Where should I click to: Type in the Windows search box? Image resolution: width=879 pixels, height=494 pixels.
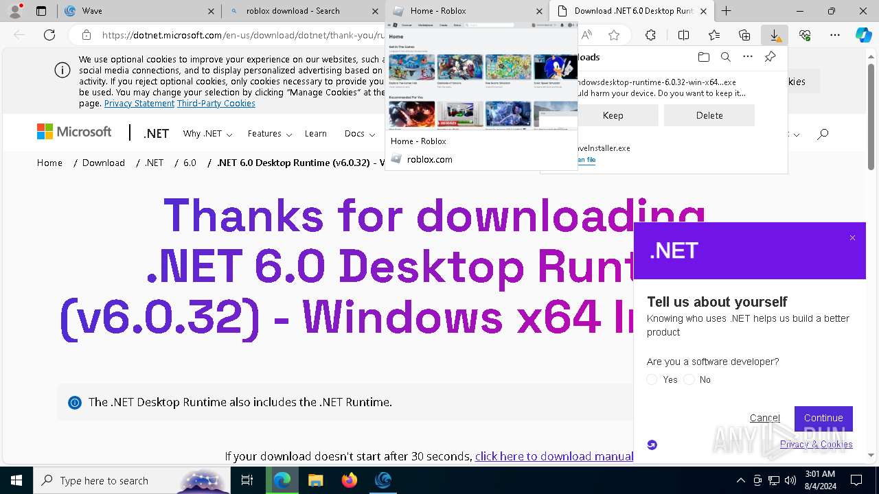pos(132,480)
